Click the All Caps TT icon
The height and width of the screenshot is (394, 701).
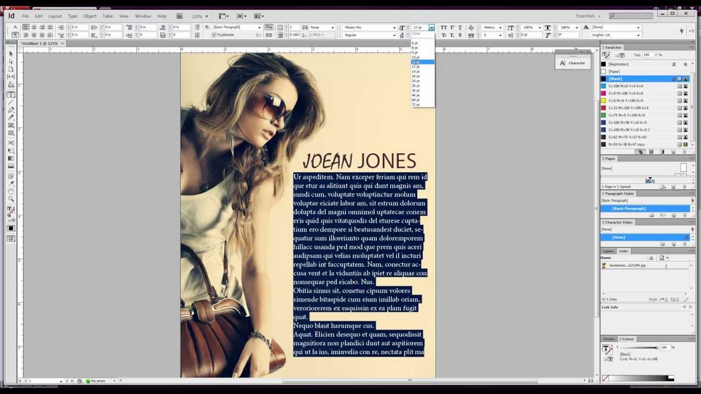tap(444, 27)
